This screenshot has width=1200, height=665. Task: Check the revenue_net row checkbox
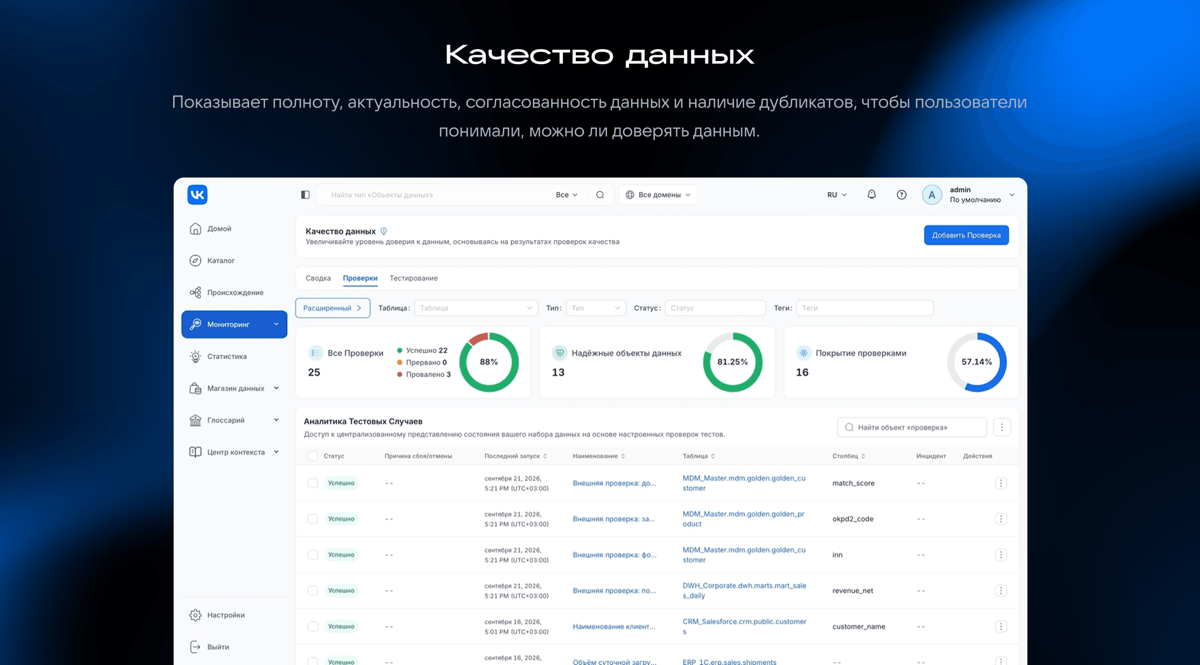coord(312,591)
